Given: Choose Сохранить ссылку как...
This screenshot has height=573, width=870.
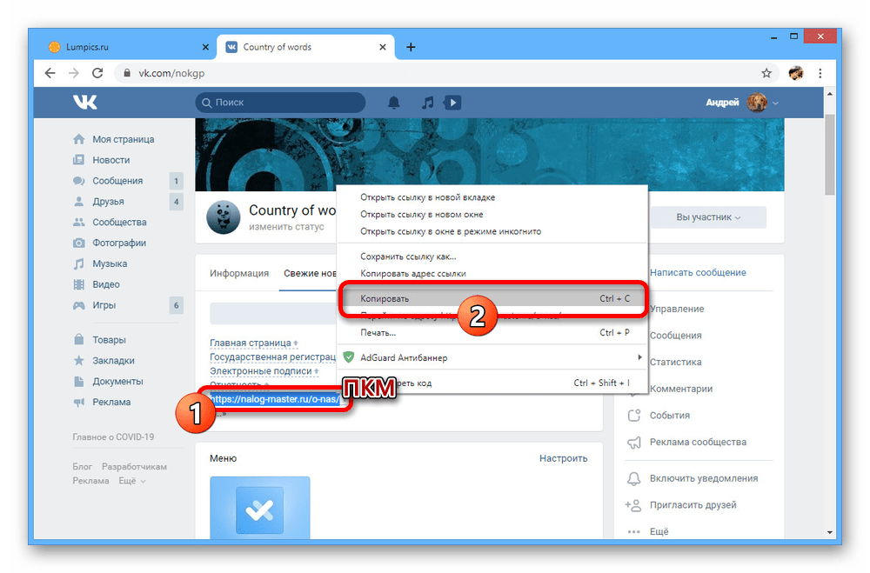Looking at the screenshot, I should (408, 257).
